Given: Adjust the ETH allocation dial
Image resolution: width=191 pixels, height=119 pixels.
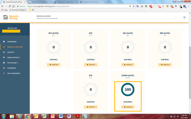Looking at the screenshot, I should [x=91, y=47].
